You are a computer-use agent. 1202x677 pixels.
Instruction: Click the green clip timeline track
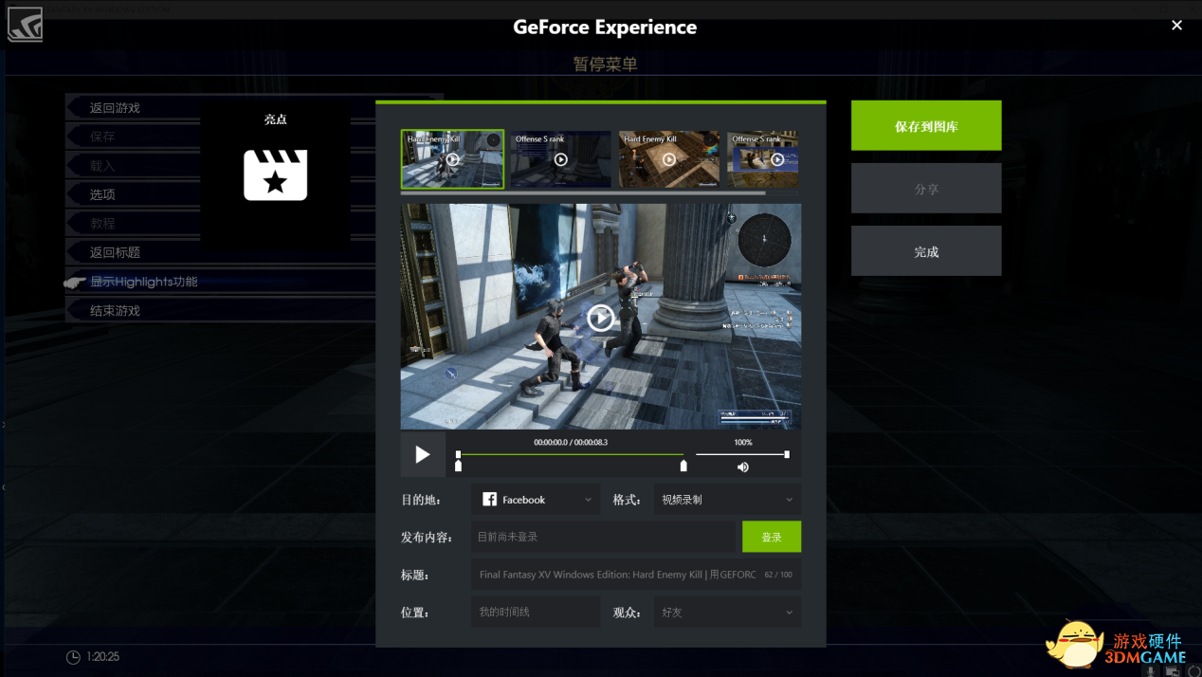tap(571, 455)
